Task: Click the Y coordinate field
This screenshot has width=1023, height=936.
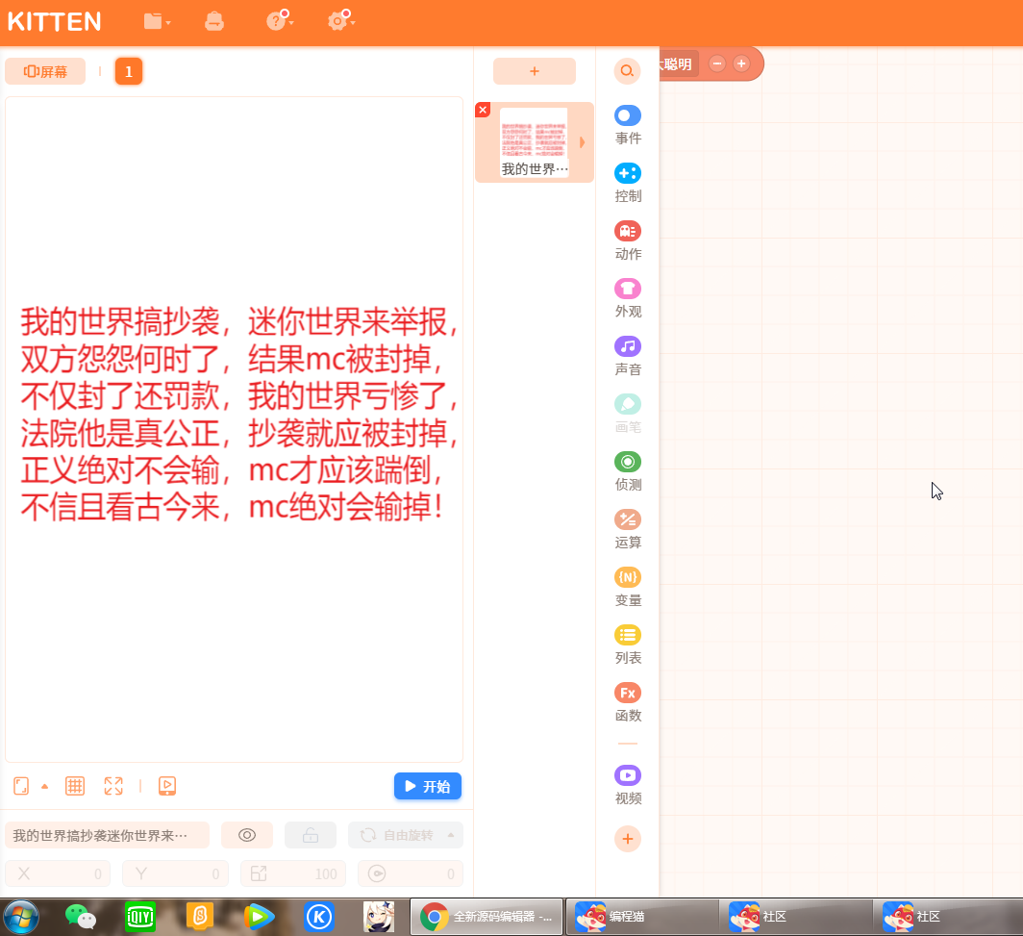Action: coord(176,873)
